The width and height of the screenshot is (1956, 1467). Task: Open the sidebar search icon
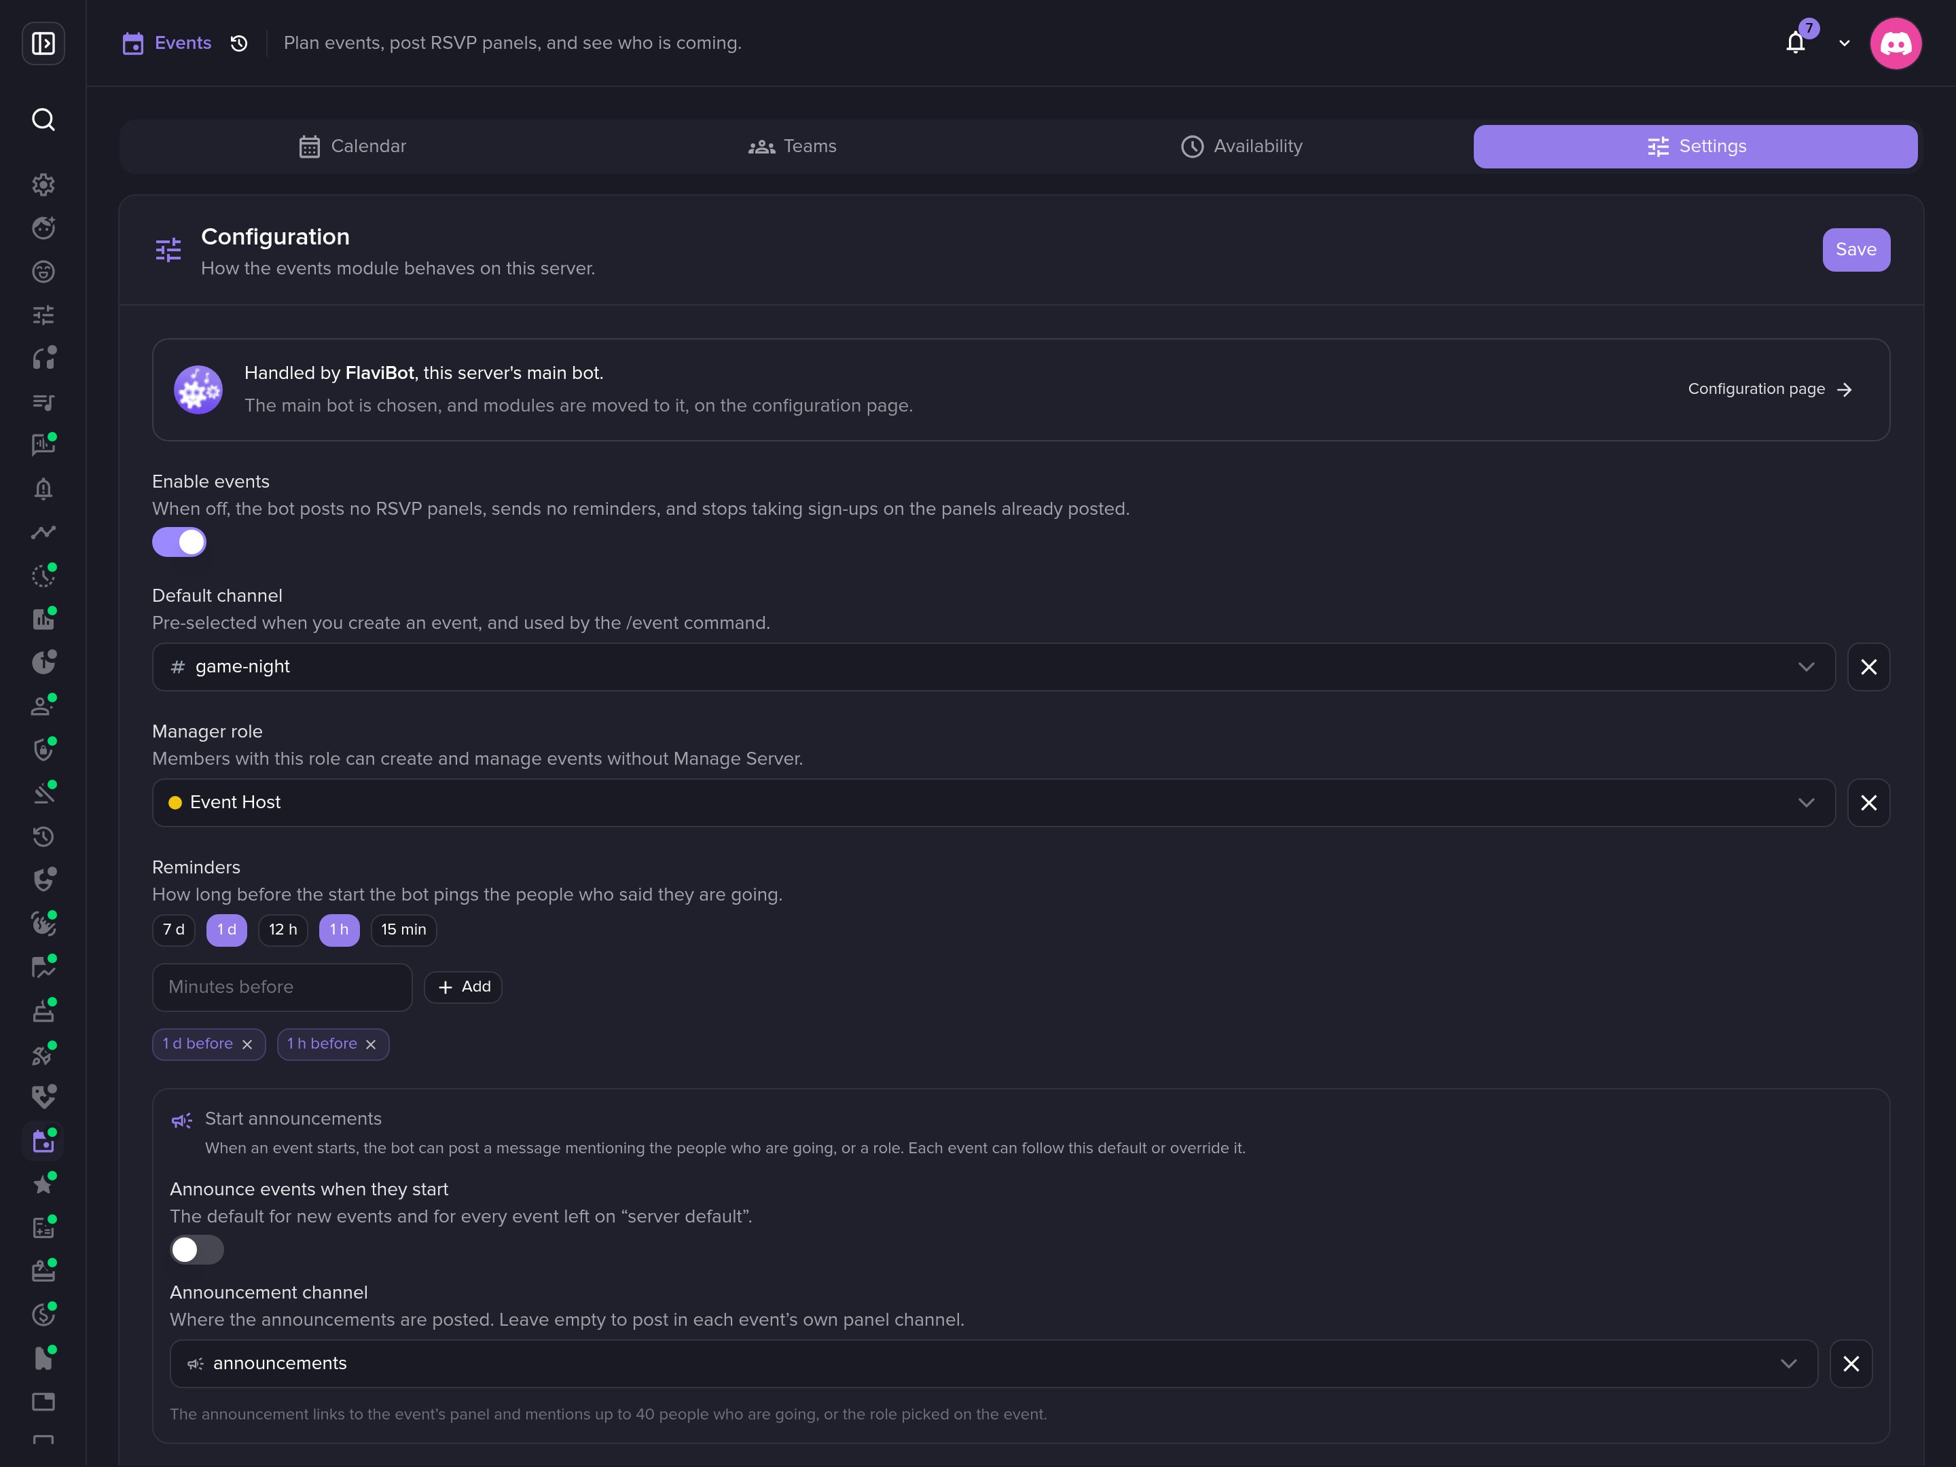tap(43, 120)
